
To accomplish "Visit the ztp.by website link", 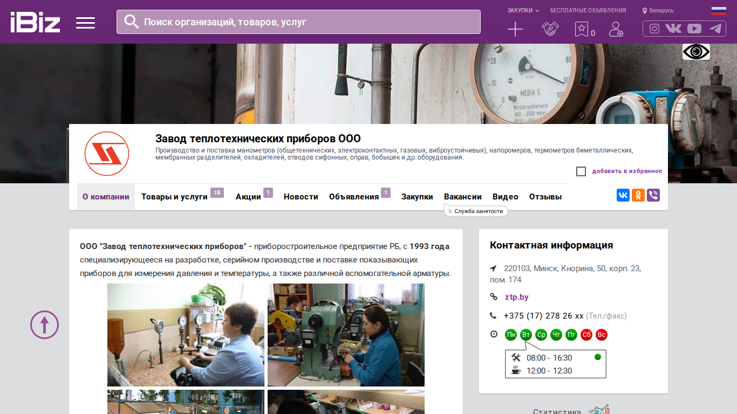I will coord(517,297).
